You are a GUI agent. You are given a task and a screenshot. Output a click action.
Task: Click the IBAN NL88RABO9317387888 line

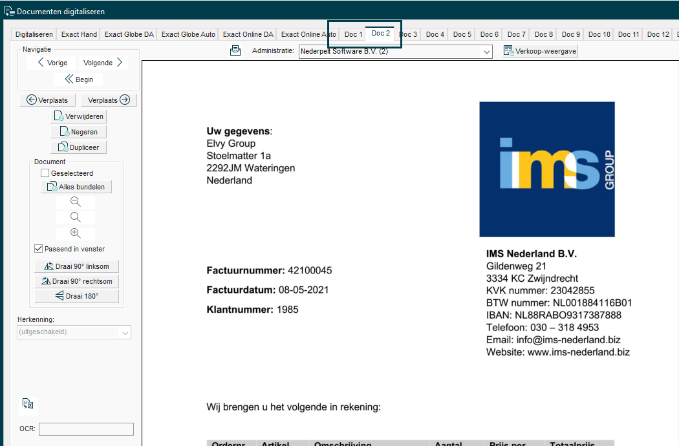tap(554, 315)
